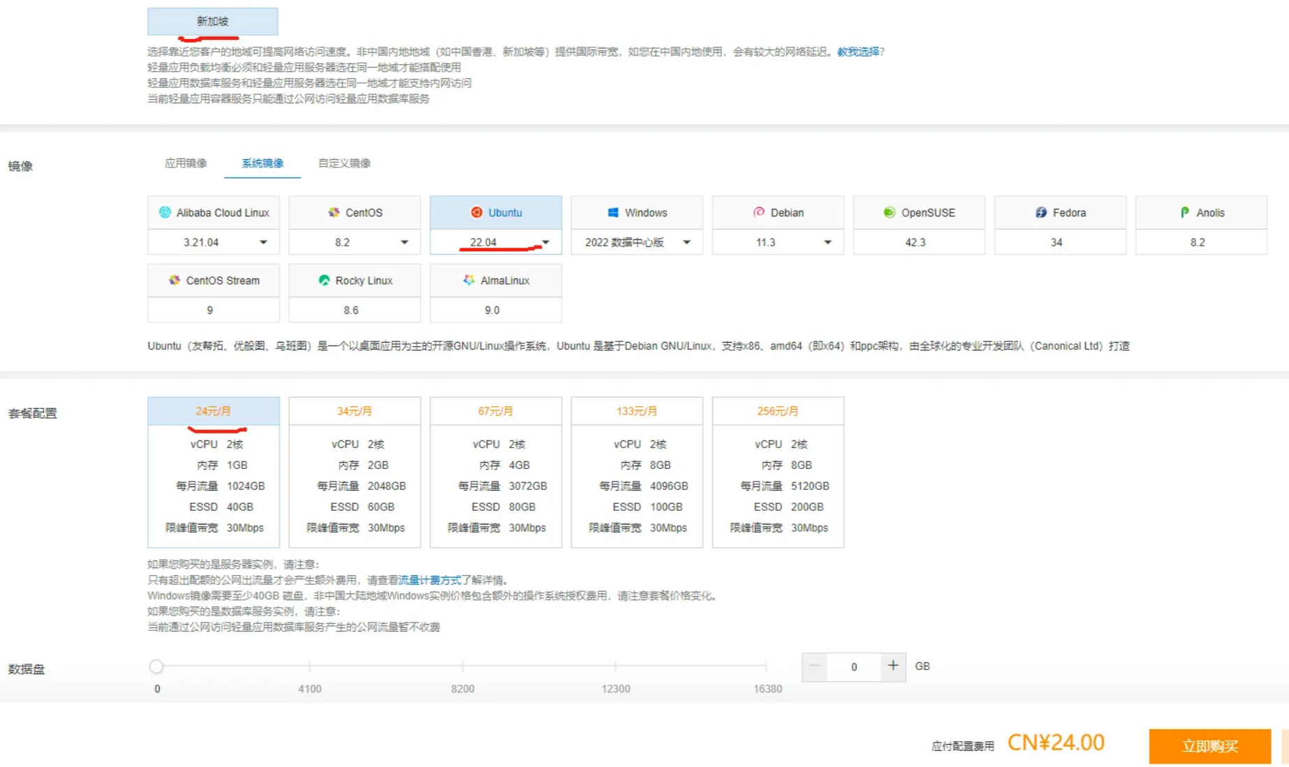Screen dimensions: 1289x767
Task: Click the Debian swirl icon
Action: pyautogui.click(x=759, y=212)
